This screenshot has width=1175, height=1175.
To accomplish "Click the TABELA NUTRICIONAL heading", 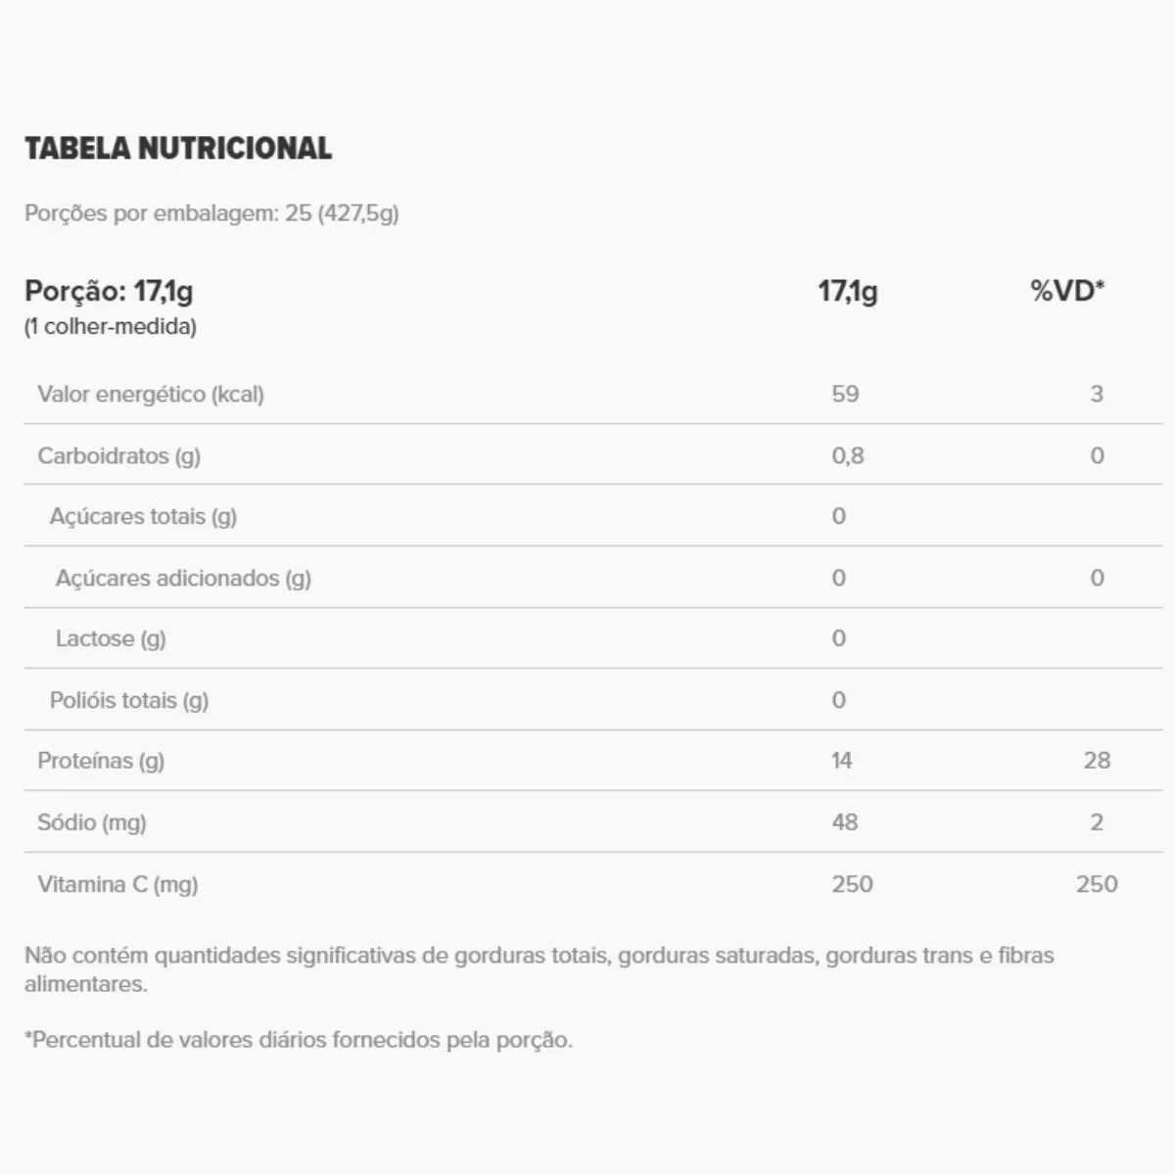I will click(177, 149).
